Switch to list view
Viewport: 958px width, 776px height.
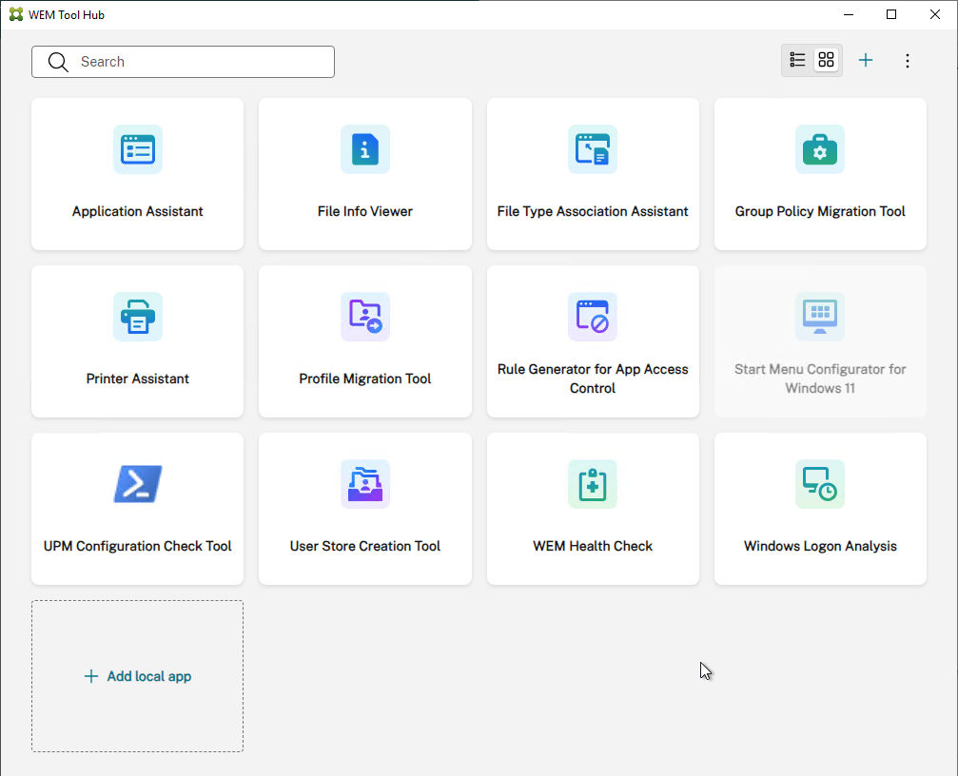[x=797, y=60]
